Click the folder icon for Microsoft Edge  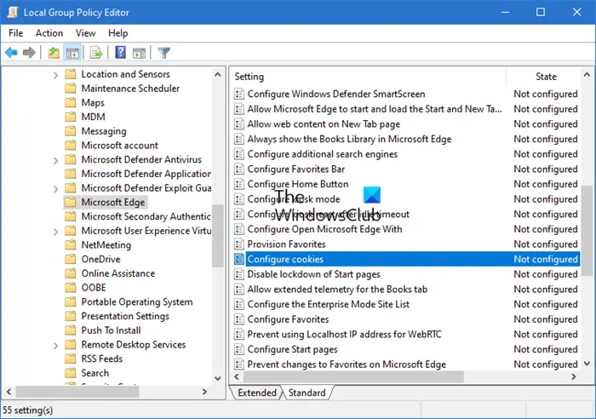(71, 203)
